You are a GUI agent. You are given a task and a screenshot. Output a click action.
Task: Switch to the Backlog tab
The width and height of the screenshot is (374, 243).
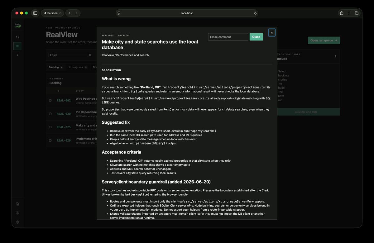(x=56, y=67)
